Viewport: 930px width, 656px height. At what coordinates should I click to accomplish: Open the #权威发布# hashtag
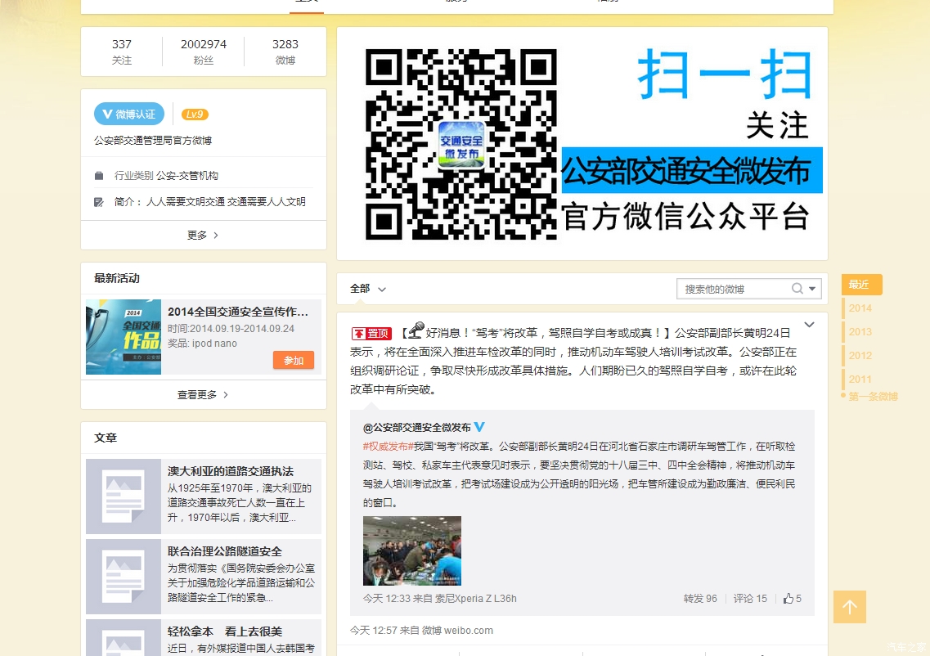[x=389, y=446]
